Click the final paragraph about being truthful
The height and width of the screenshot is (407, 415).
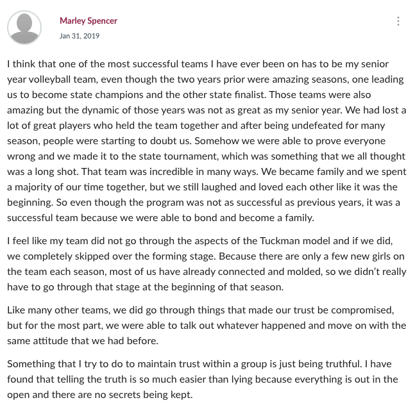207,379
